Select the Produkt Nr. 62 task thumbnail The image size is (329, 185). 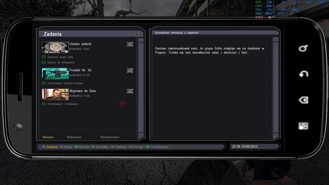[x=55, y=73]
